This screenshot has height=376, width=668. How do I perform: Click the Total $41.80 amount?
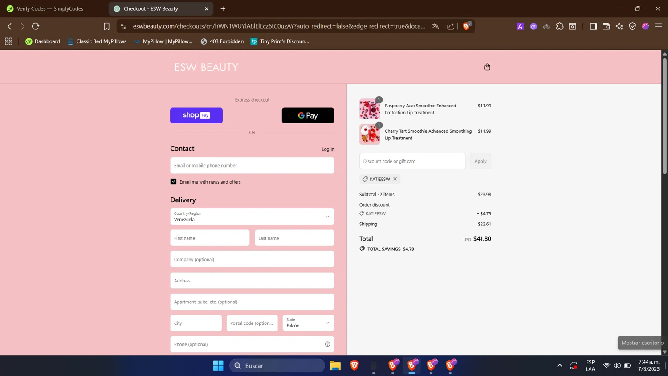[x=482, y=239]
